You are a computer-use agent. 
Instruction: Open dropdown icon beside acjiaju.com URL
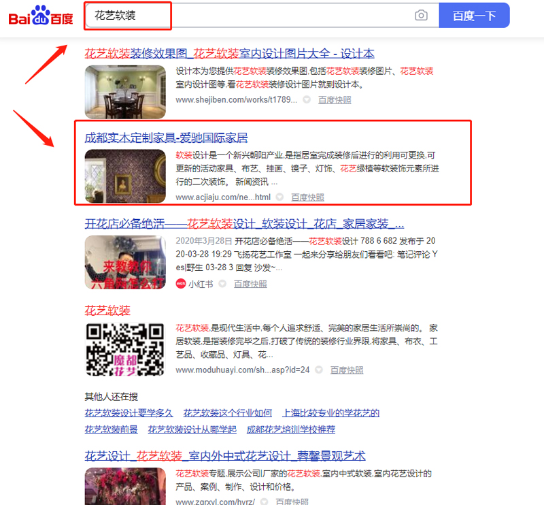pos(279,197)
